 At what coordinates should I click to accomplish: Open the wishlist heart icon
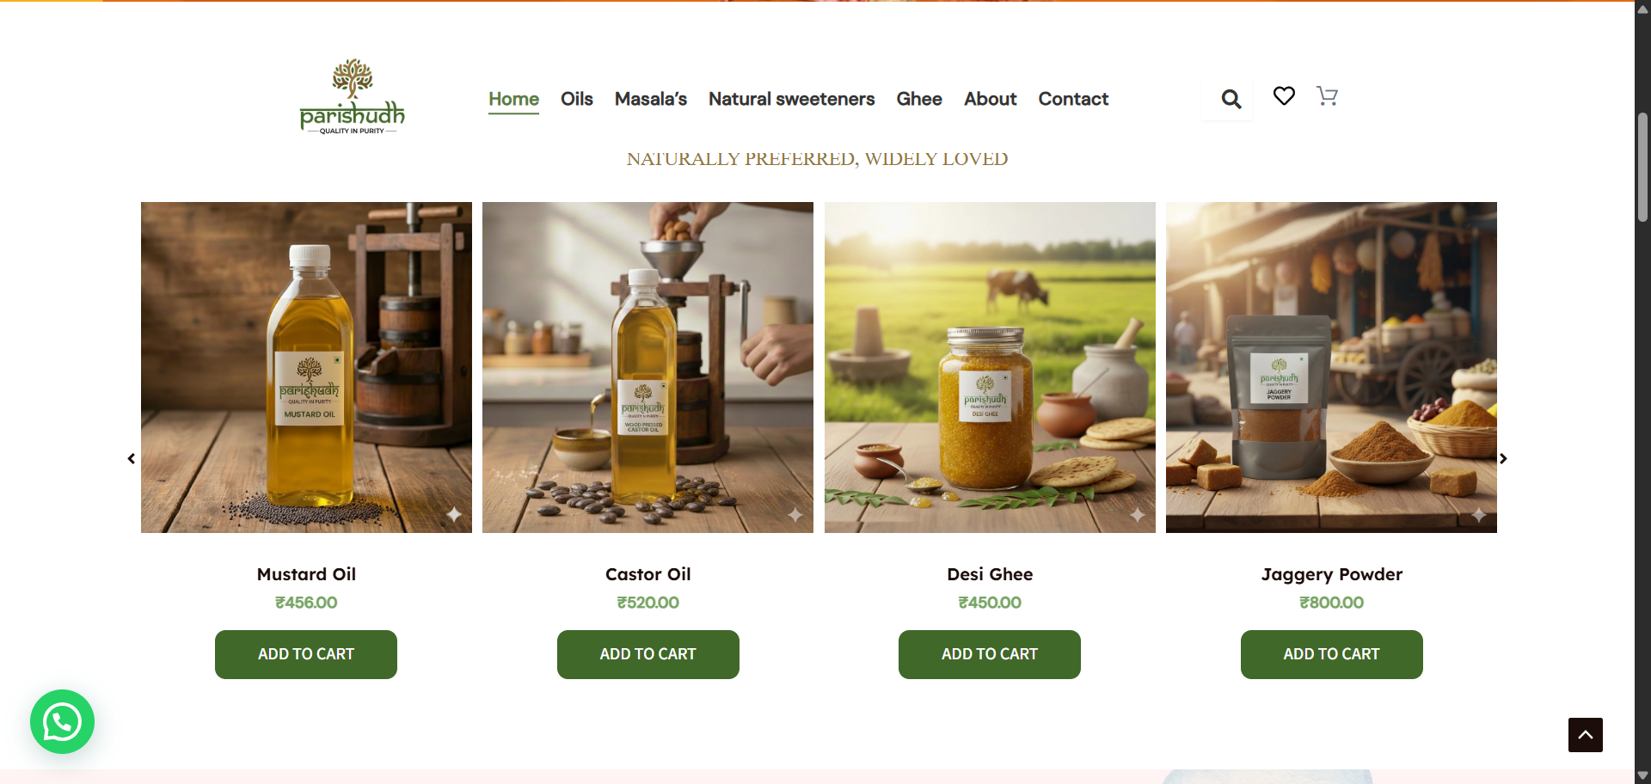pyautogui.click(x=1284, y=96)
